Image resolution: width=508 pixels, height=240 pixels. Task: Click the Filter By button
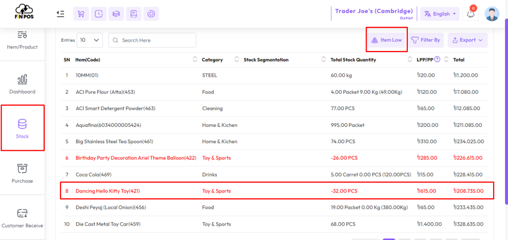[x=426, y=40]
